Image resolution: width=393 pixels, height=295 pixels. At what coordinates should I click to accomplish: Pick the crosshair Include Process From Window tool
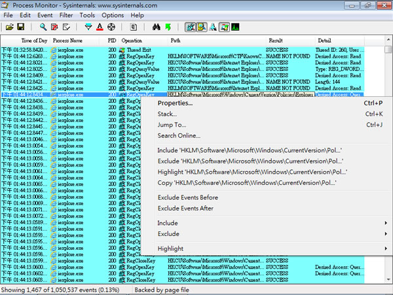point(111,27)
